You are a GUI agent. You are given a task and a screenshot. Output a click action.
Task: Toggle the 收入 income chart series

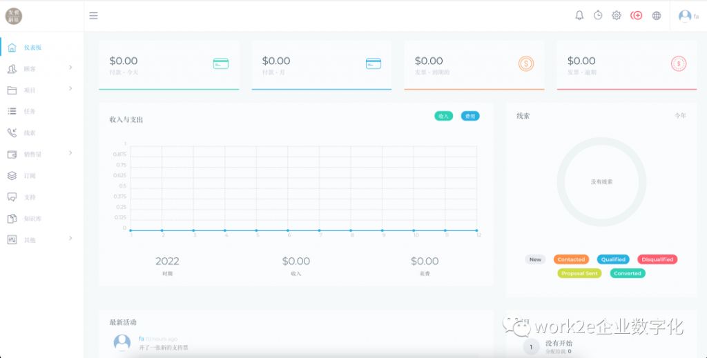[443, 116]
